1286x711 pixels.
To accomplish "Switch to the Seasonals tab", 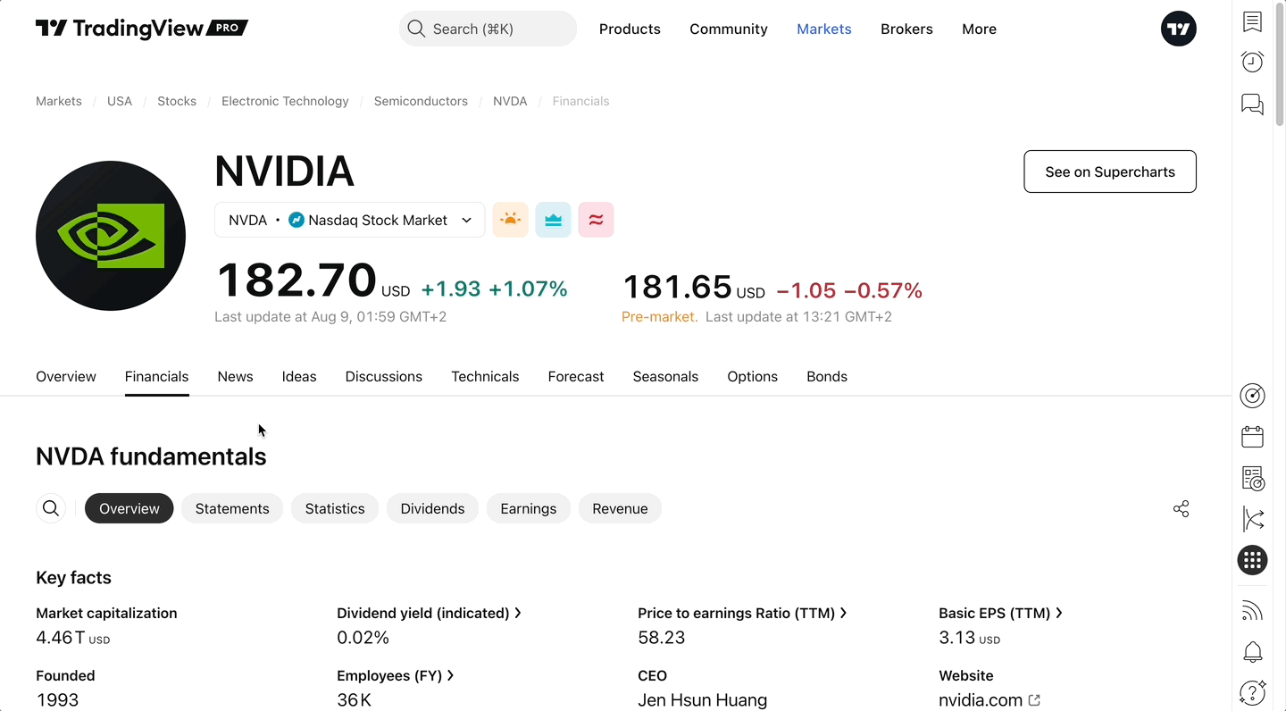I will [665, 376].
